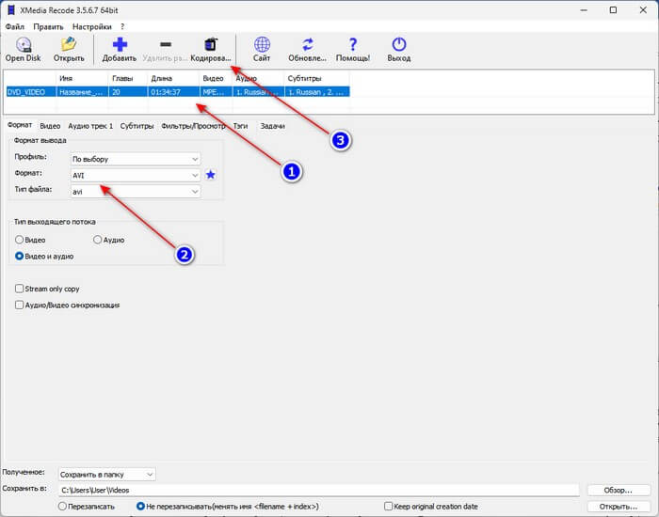Start encoding with the Кодирова... icon
Image resolution: width=659 pixels, height=517 pixels.
coord(210,44)
